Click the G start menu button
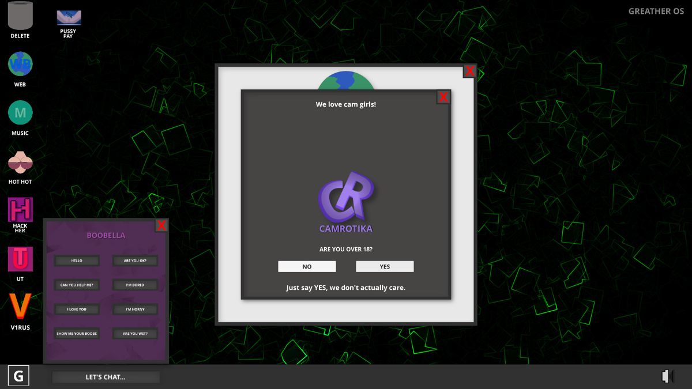The height and width of the screenshot is (389, 692). click(18, 376)
